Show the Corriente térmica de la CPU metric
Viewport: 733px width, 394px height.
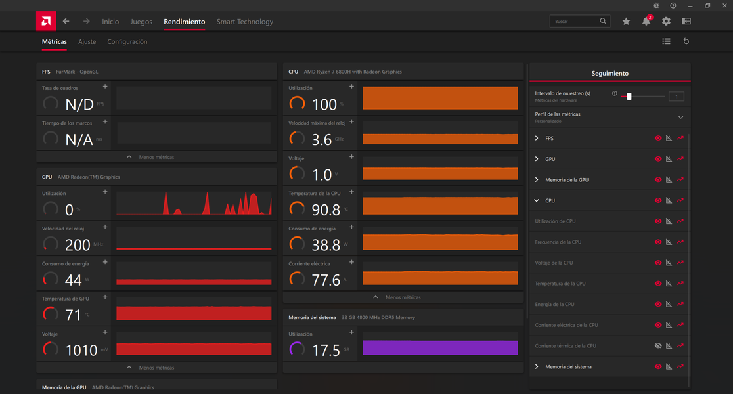658,346
